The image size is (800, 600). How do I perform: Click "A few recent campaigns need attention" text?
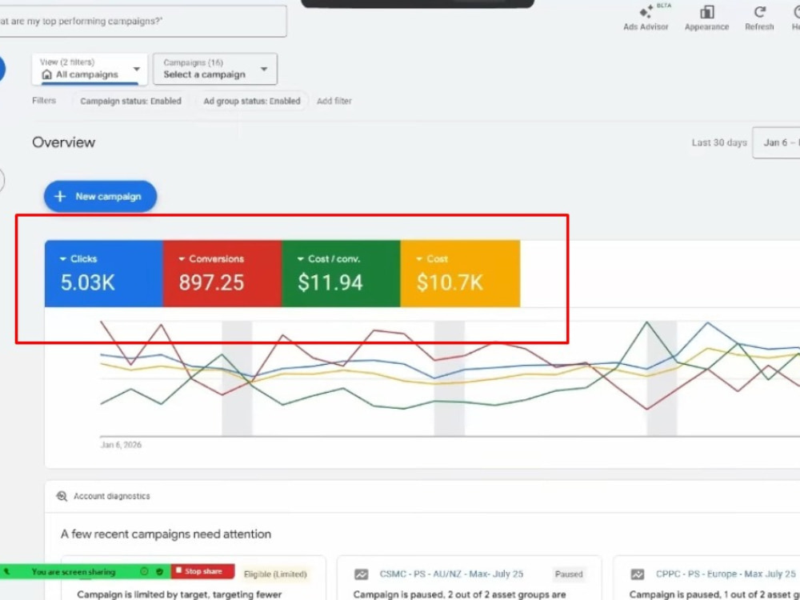click(x=166, y=534)
